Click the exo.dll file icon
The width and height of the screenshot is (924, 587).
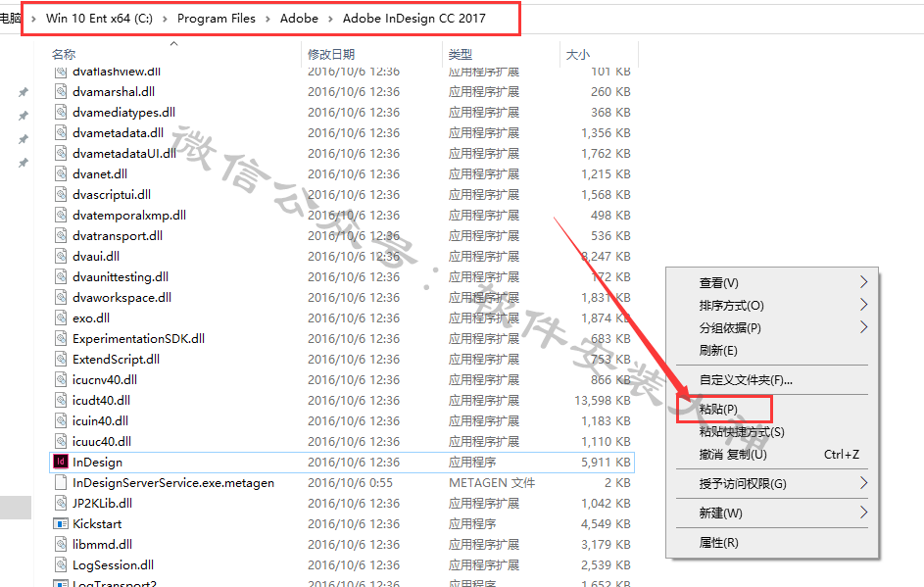pyautogui.click(x=60, y=318)
